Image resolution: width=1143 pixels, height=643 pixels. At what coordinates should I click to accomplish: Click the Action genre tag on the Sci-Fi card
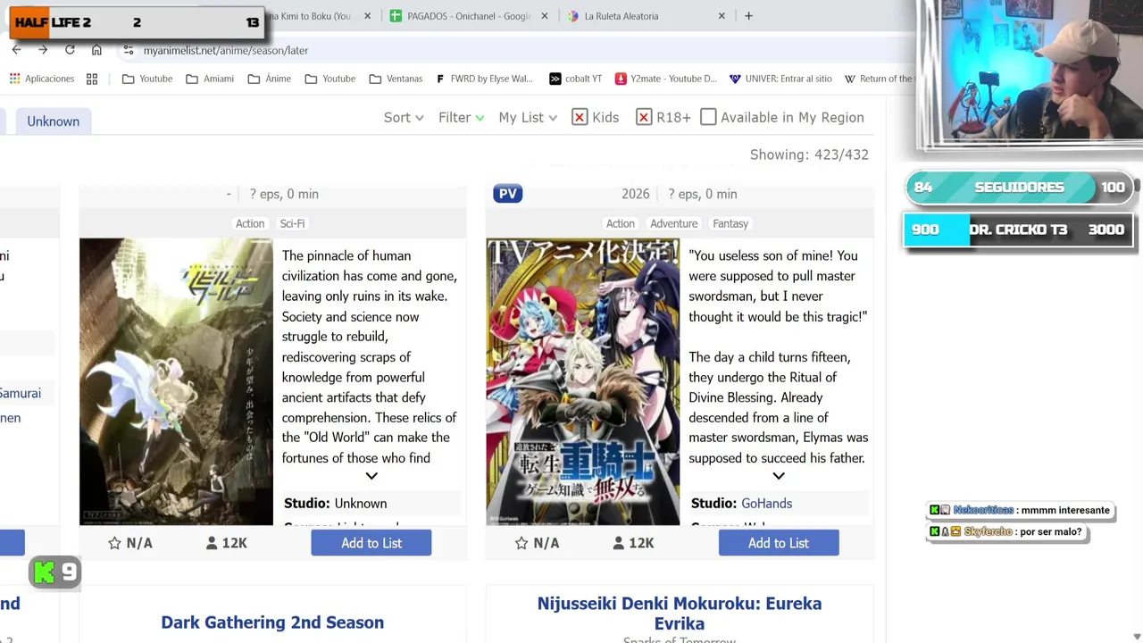tap(250, 223)
